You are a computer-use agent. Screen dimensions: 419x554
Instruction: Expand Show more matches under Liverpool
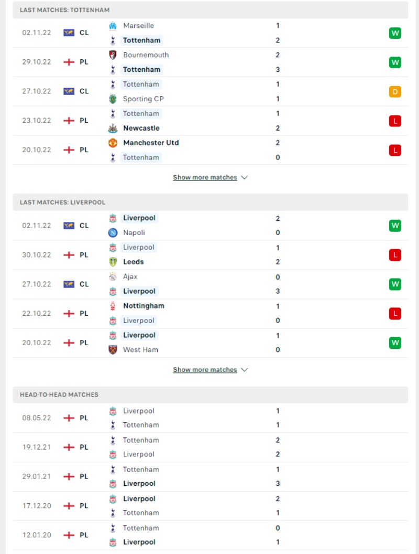pyautogui.click(x=205, y=369)
